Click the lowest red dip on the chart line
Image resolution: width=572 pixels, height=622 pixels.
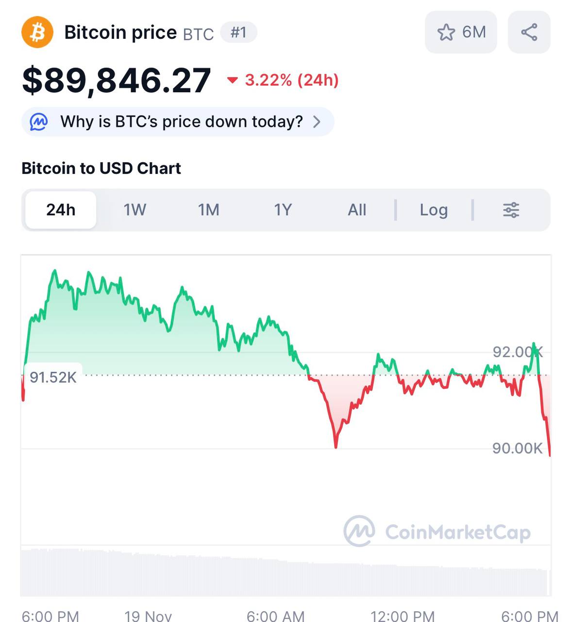336,445
